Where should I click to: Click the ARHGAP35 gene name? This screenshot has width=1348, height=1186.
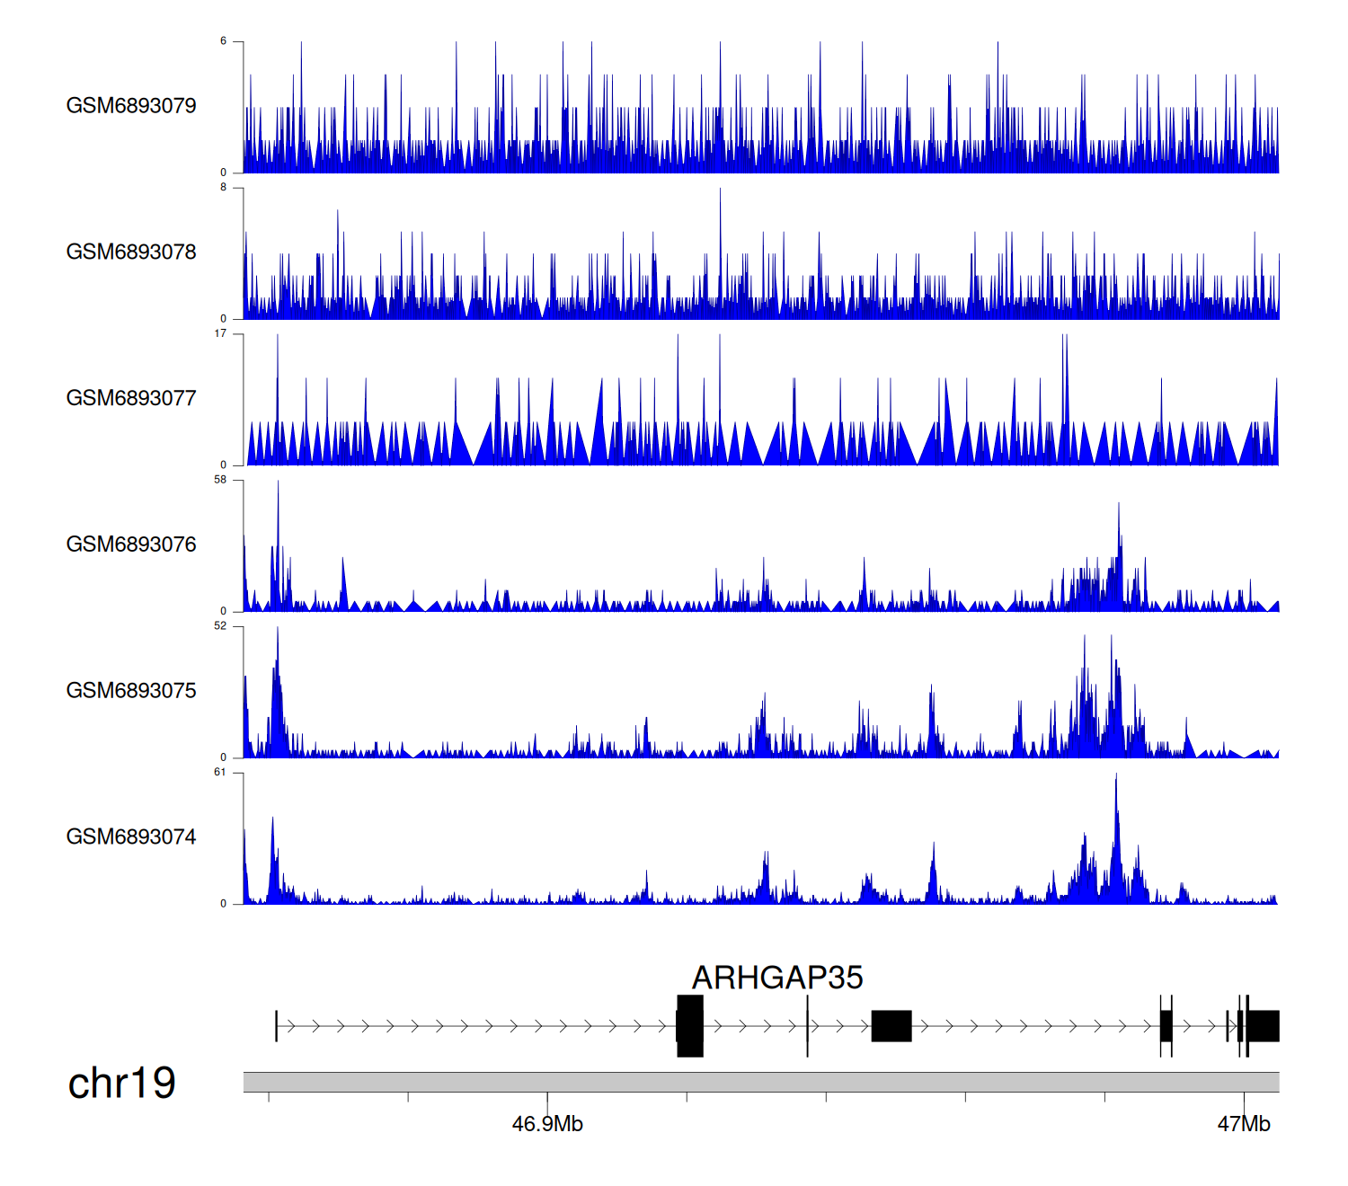coord(776,978)
